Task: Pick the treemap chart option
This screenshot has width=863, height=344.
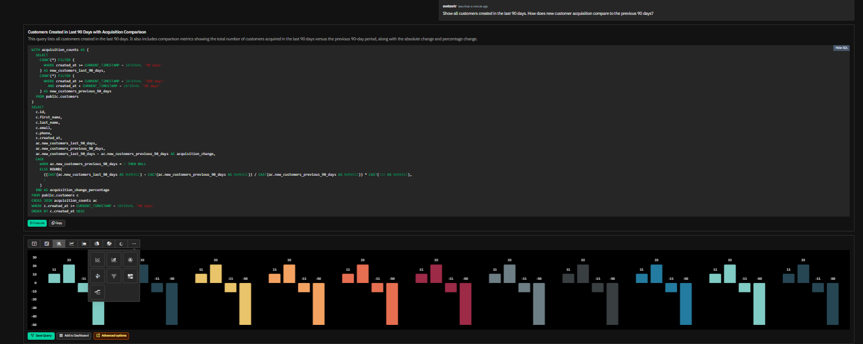Action: click(130, 276)
